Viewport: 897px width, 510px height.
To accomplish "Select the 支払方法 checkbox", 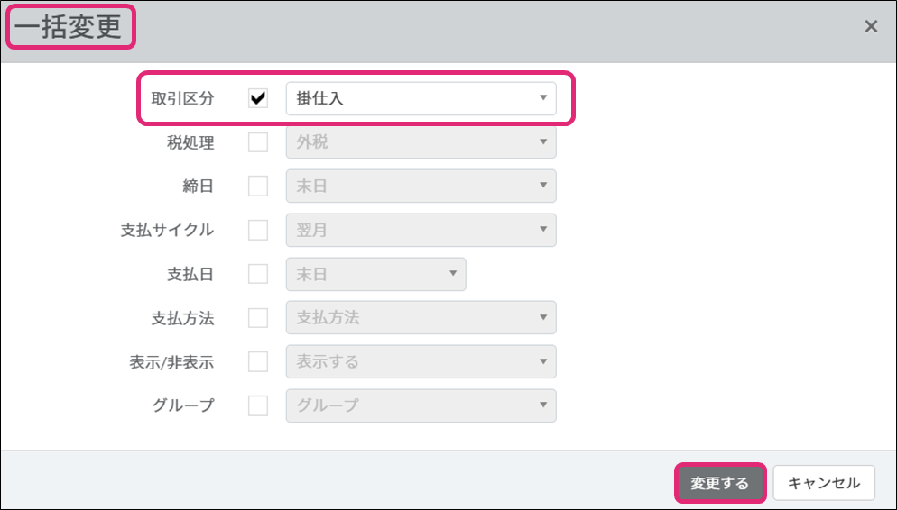I will 258,318.
